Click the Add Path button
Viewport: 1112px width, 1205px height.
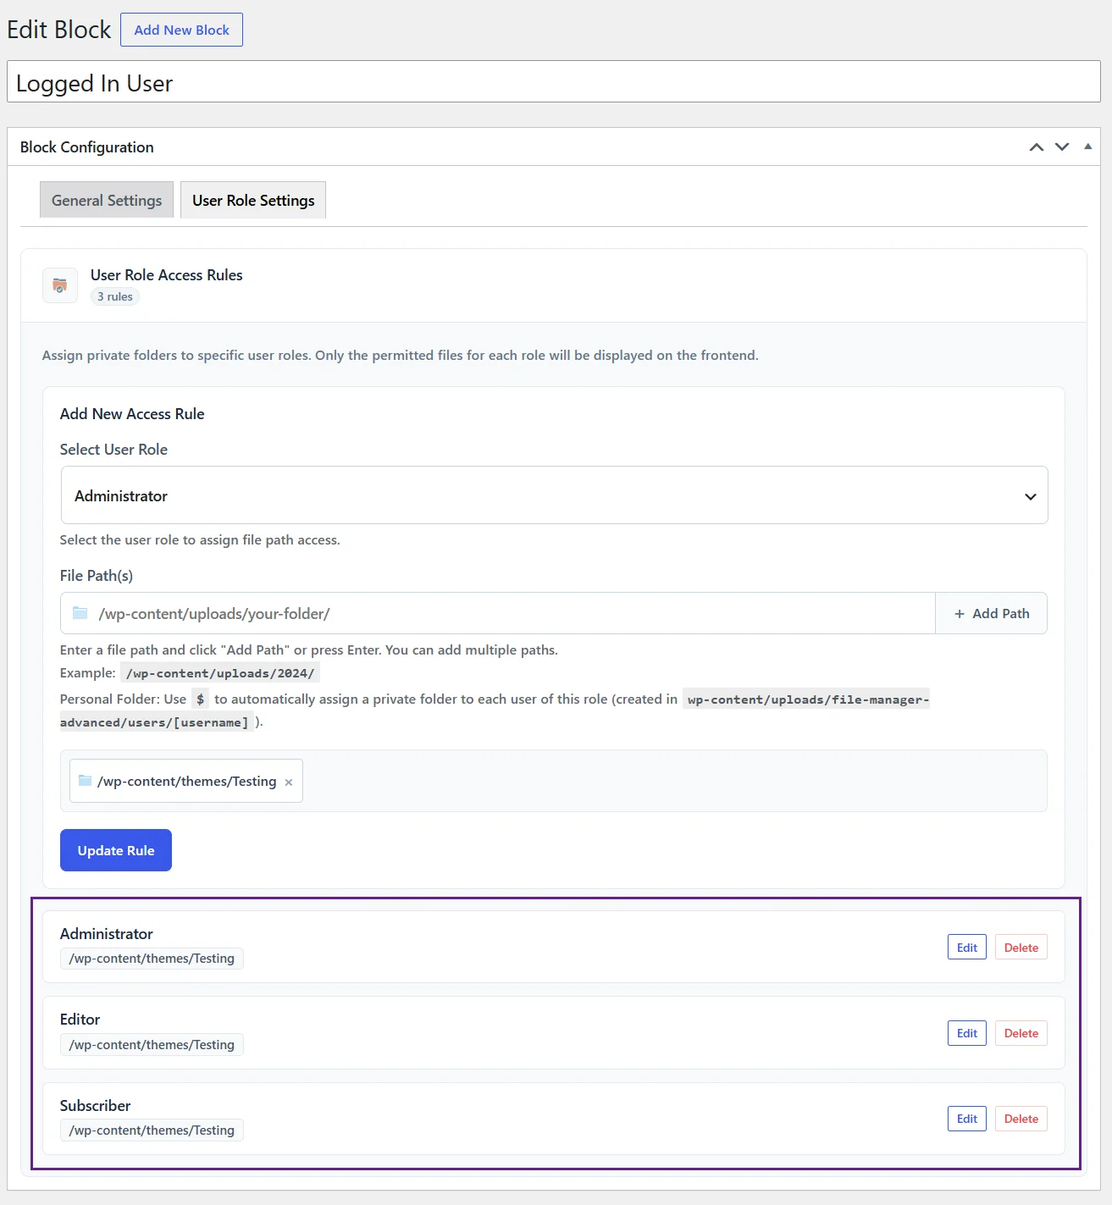click(x=991, y=613)
